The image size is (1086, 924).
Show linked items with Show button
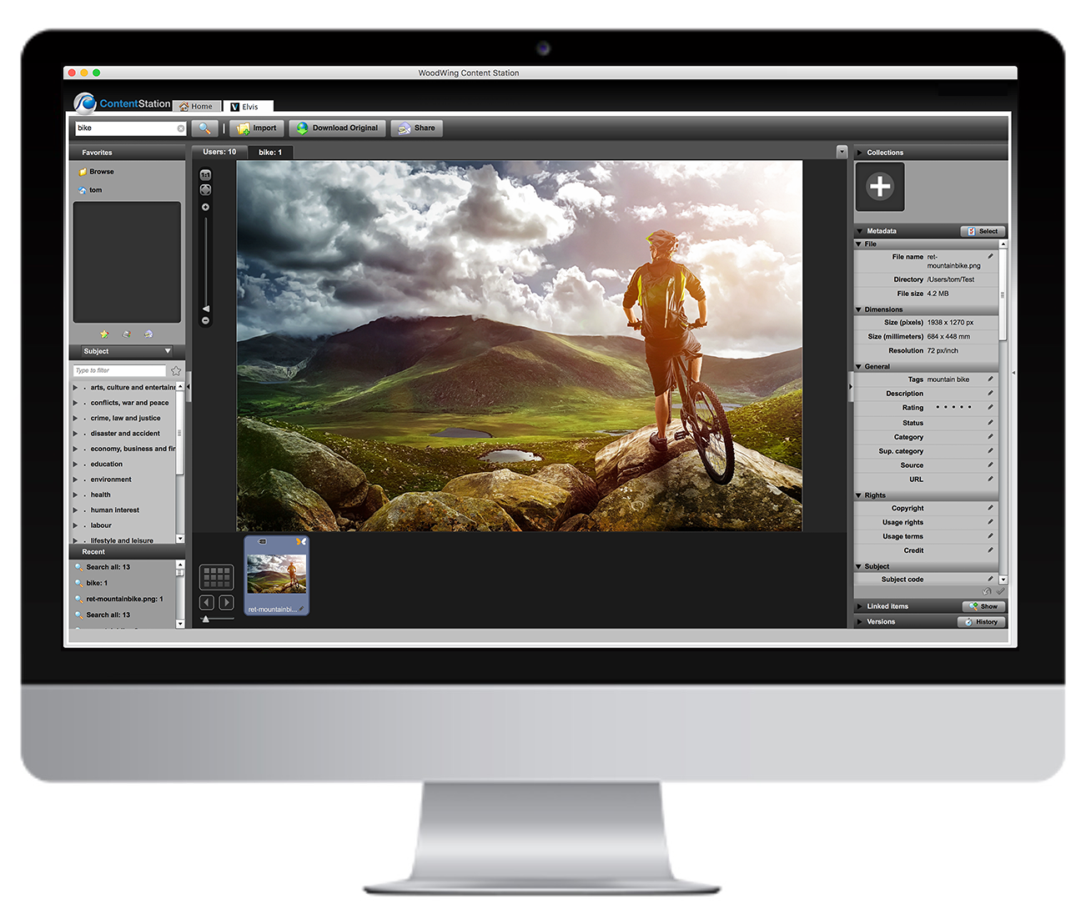[x=983, y=606]
